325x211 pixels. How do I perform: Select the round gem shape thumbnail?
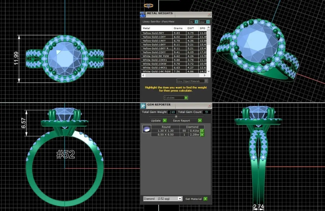[x=147, y=129]
